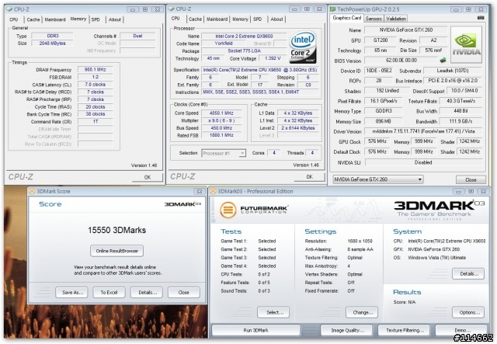Viewport: 497px width, 344px height.
Task: Click the Bus Interface field in GPU-Z
Action: (453, 81)
